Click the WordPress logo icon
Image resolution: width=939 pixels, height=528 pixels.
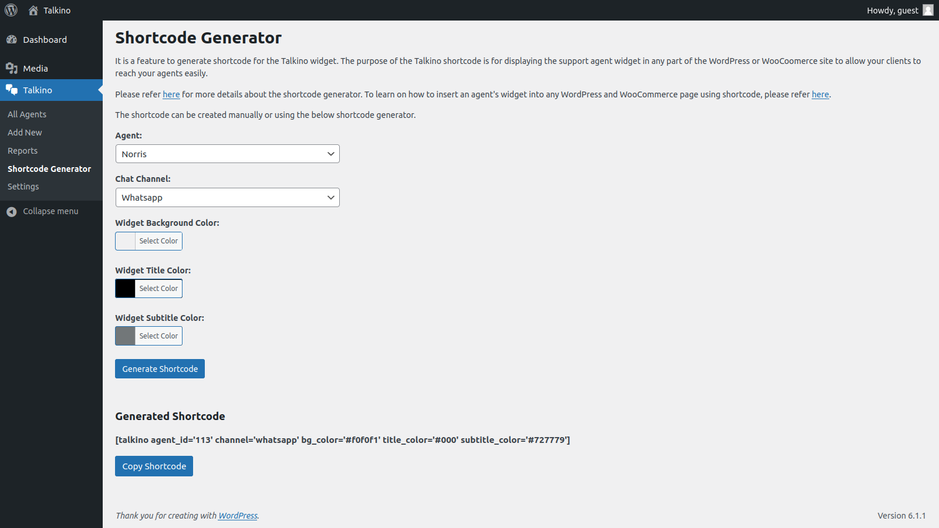pos(11,11)
